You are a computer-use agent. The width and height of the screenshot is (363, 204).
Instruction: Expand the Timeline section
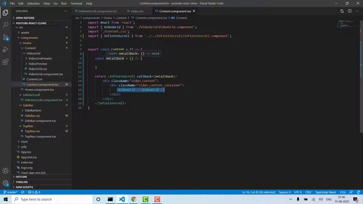click(22, 182)
